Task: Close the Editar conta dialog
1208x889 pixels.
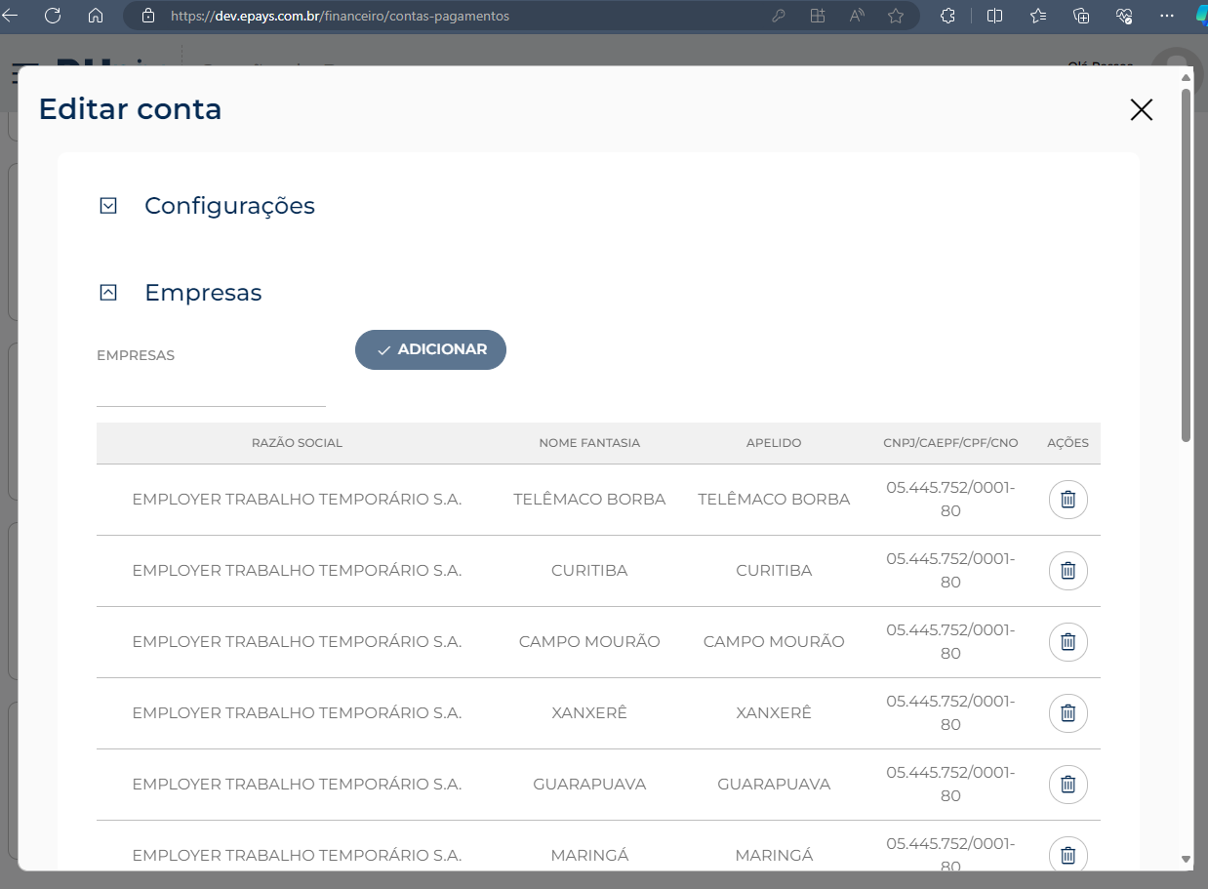Action: [x=1142, y=109]
